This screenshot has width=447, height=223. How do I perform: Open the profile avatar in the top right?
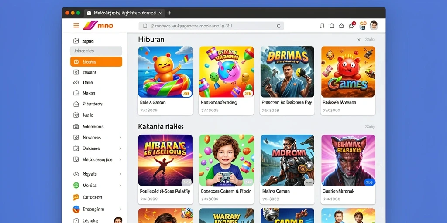pyautogui.click(x=374, y=25)
